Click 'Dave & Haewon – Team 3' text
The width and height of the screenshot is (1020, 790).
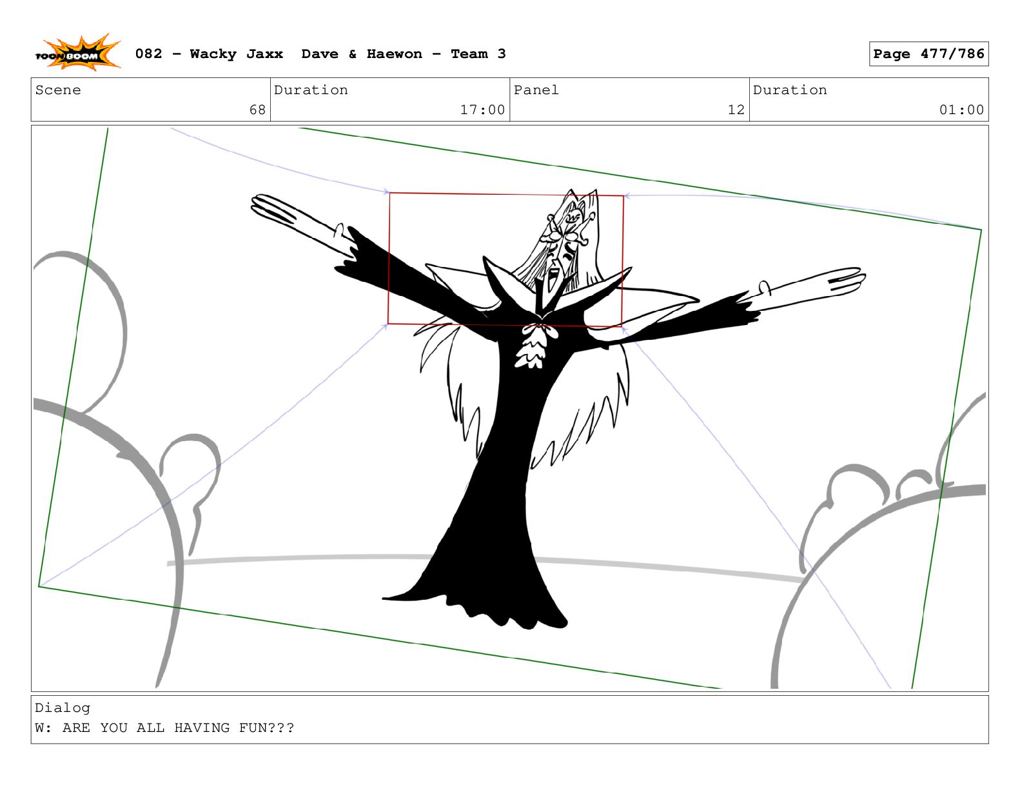pos(404,54)
